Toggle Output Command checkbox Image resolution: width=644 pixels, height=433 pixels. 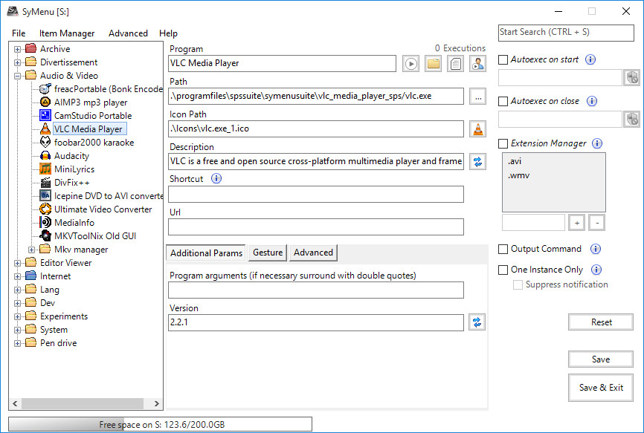(503, 250)
